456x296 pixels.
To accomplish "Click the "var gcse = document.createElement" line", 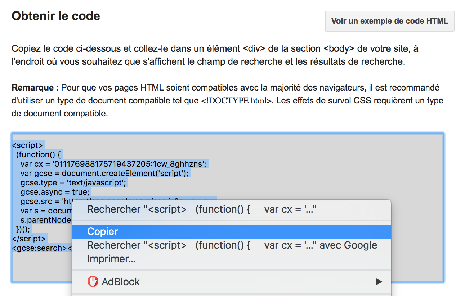I will tap(104, 174).
